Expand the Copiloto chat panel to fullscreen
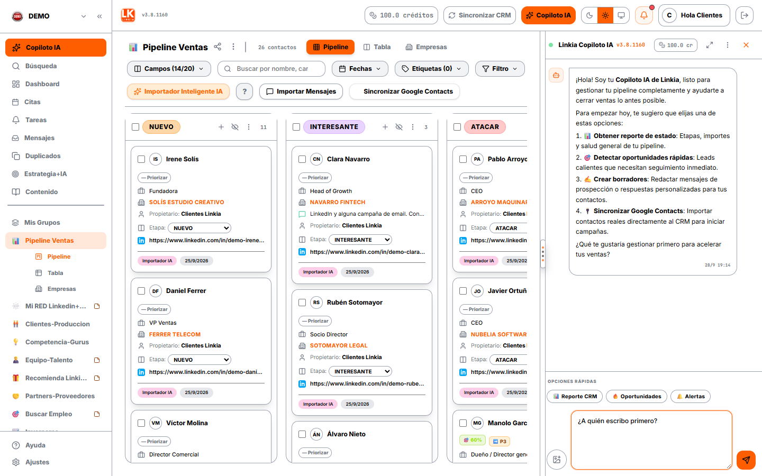This screenshot has height=476, width=762. click(x=710, y=45)
